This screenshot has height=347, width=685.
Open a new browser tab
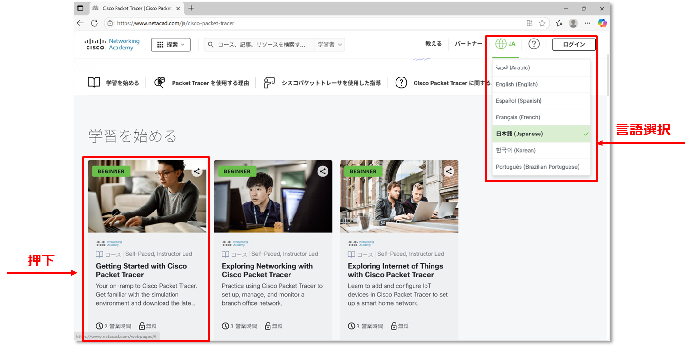click(x=191, y=8)
